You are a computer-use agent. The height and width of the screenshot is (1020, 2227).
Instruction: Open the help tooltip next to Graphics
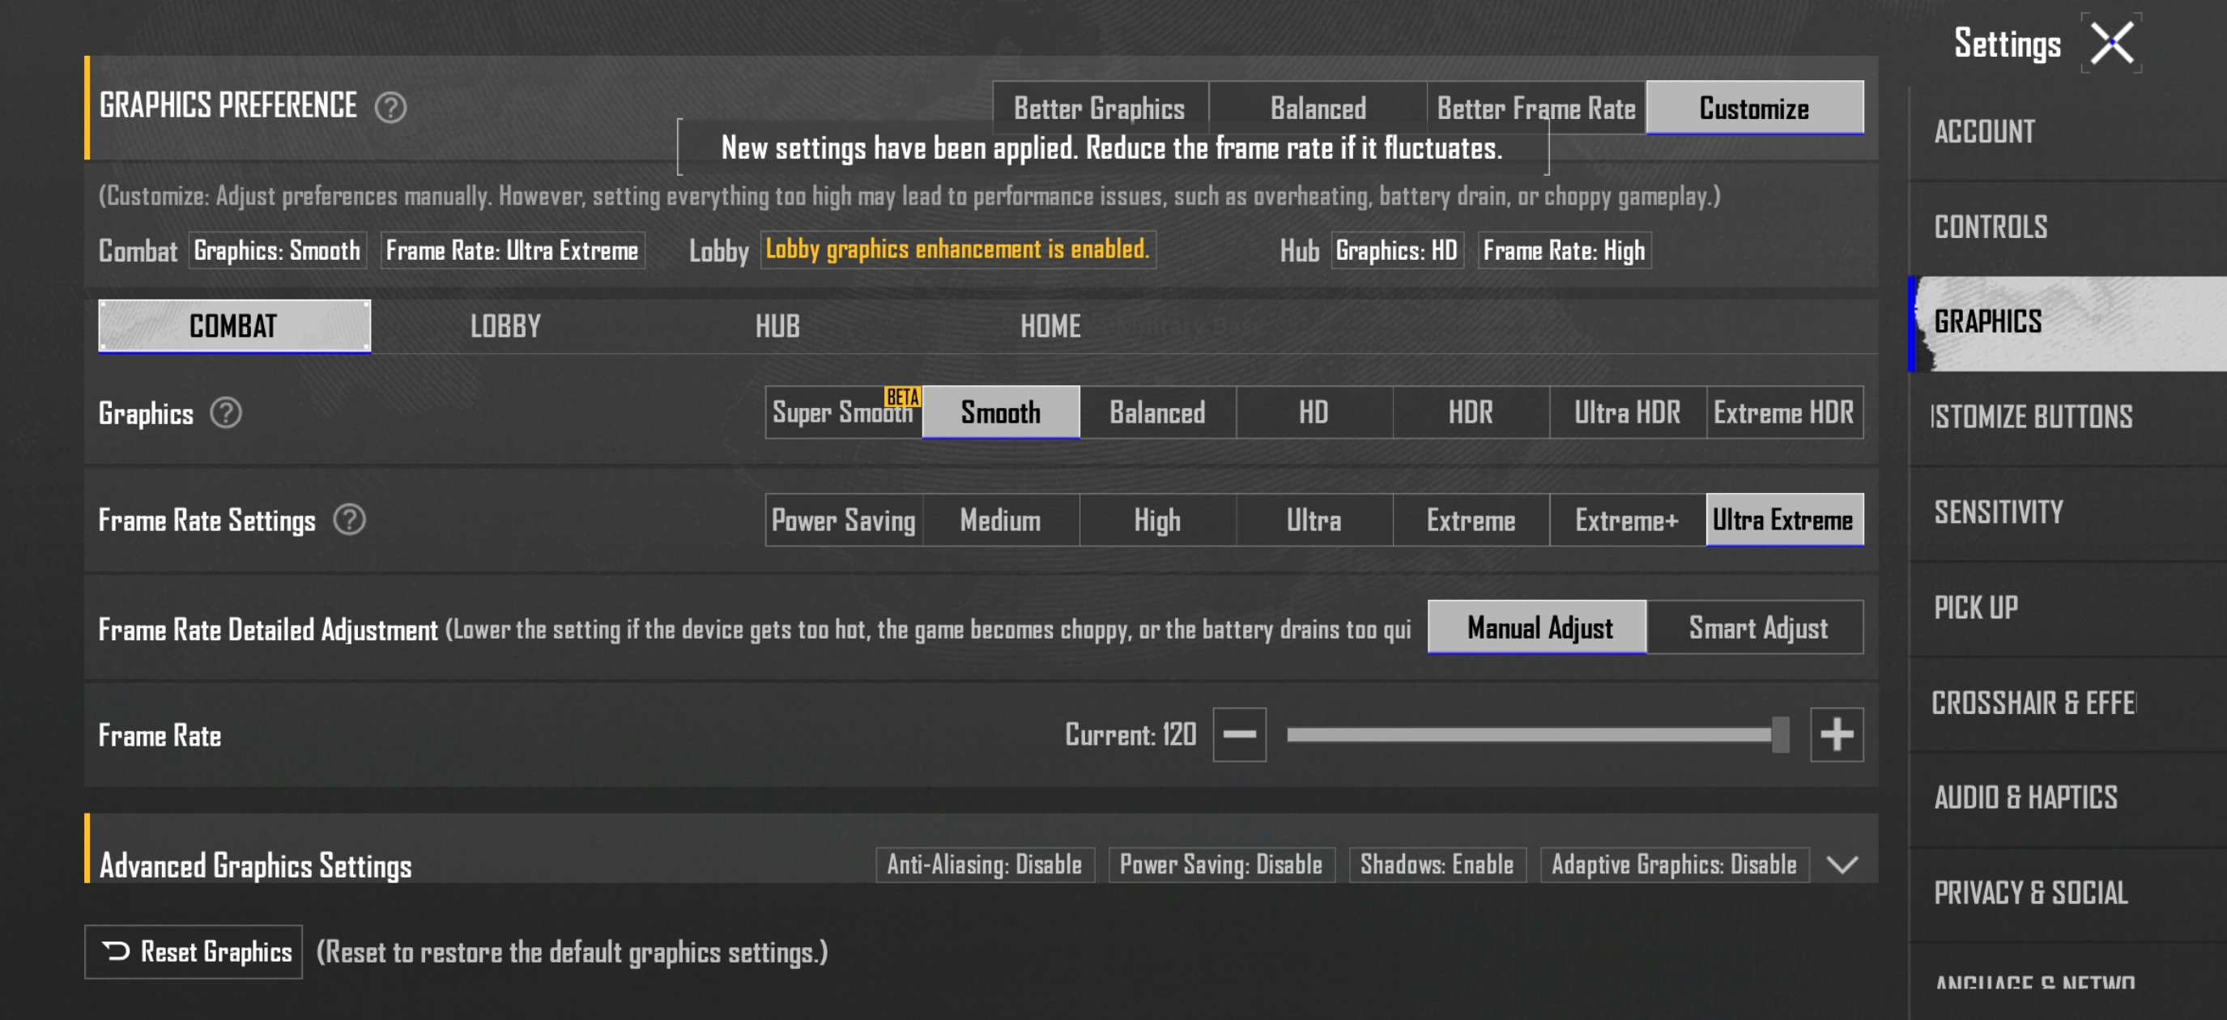coord(226,413)
